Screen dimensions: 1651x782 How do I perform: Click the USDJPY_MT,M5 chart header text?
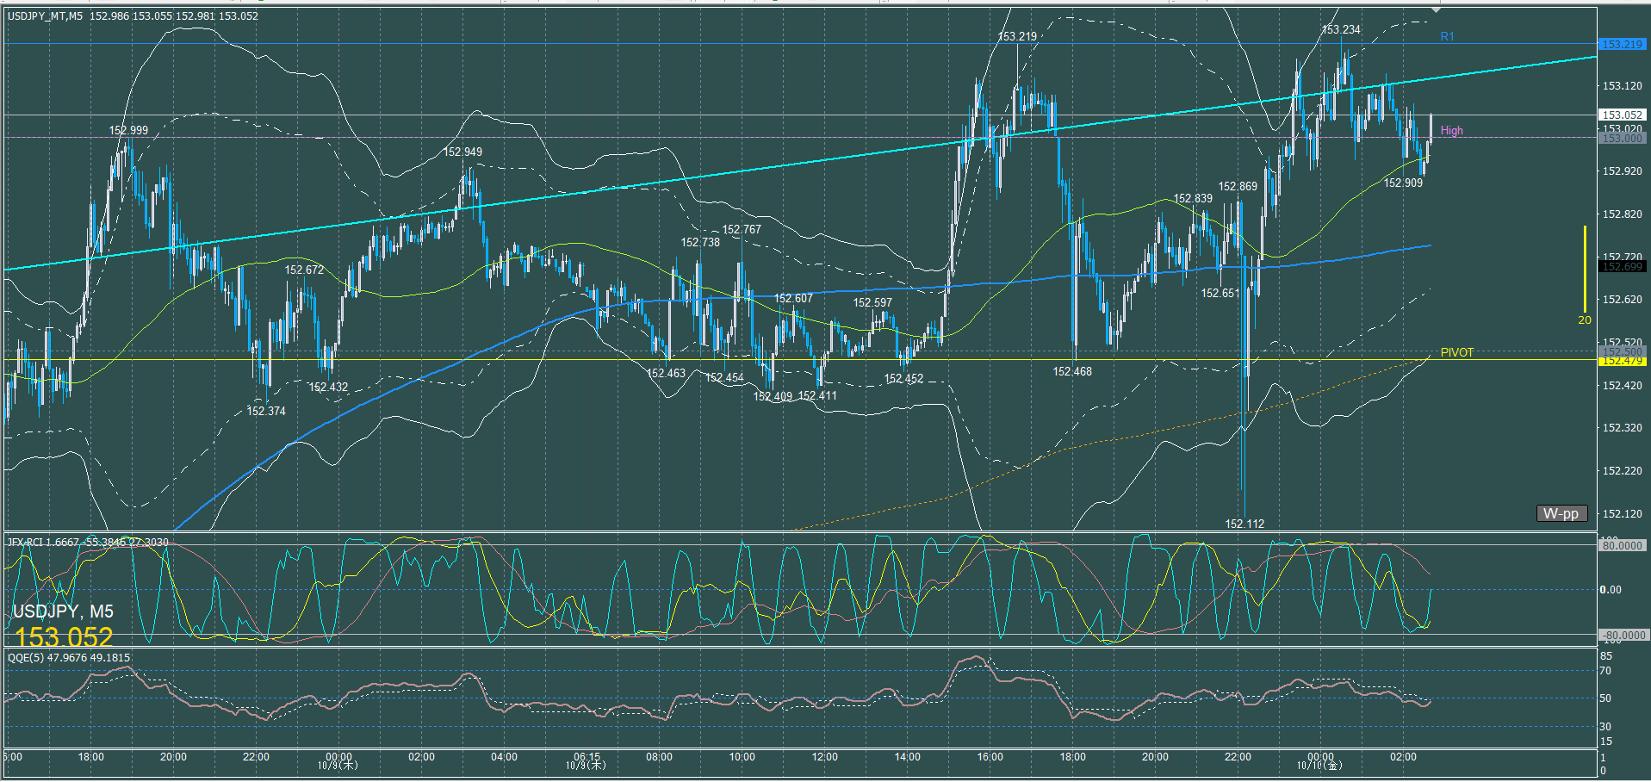tap(45, 16)
